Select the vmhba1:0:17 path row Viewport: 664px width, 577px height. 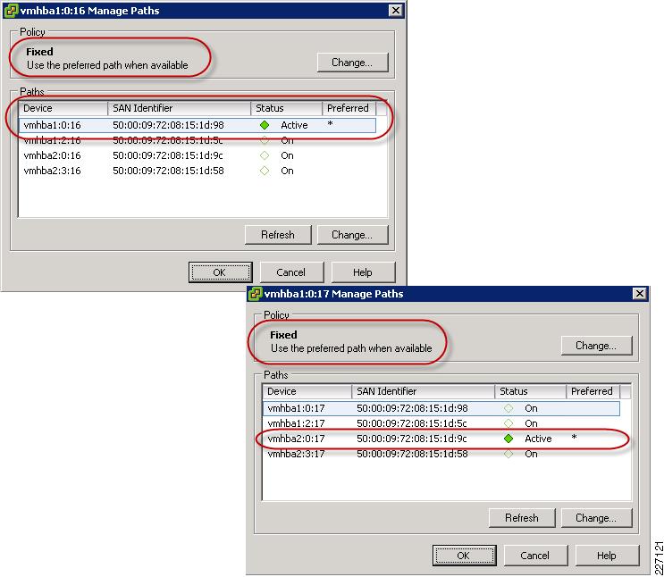(x=441, y=408)
